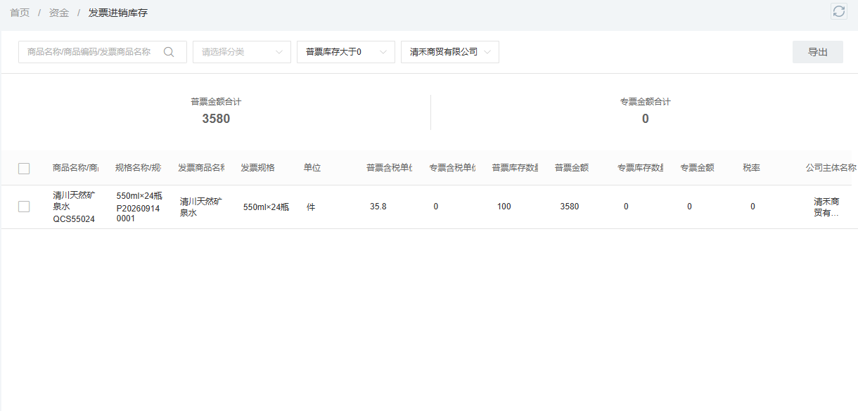The image size is (858, 411).
Task: Click the 专票含税单价 column header
Action: [x=452, y=168]
